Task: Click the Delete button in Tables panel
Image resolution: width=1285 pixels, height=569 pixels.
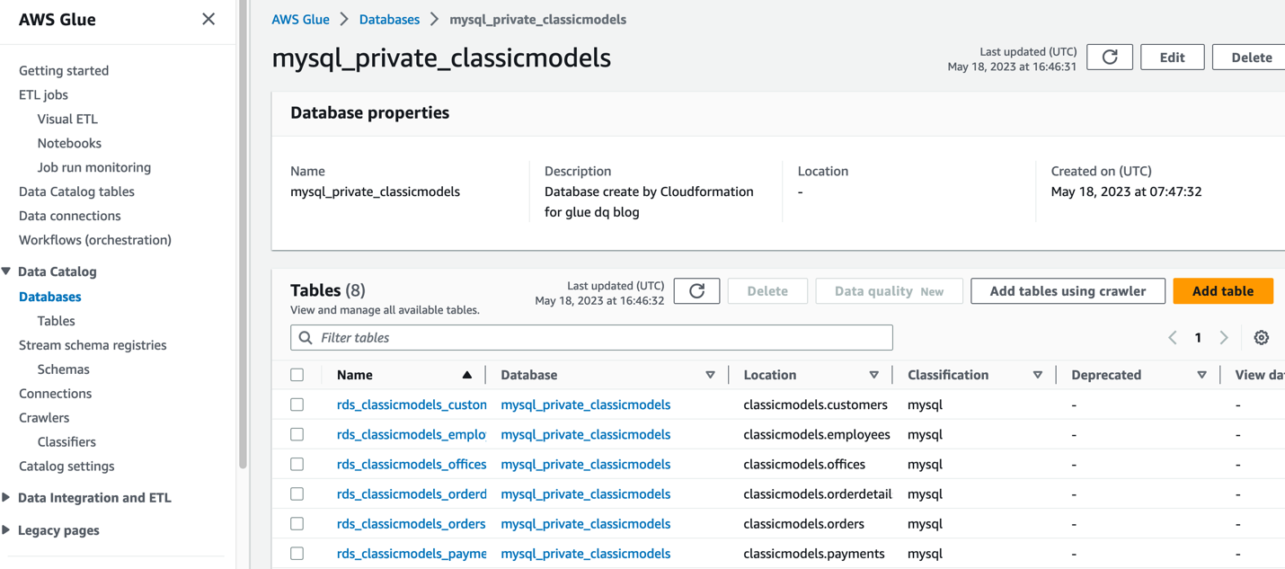Action: point(767,291)
